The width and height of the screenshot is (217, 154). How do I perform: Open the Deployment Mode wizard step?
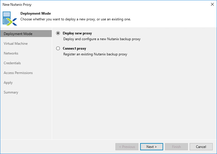26,34
